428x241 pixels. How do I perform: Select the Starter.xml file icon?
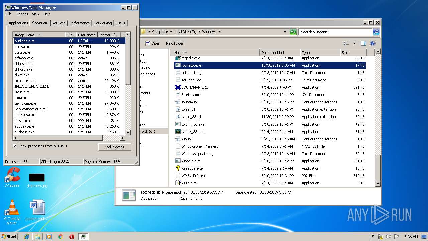pyautogui.click(x=178, y=95)
